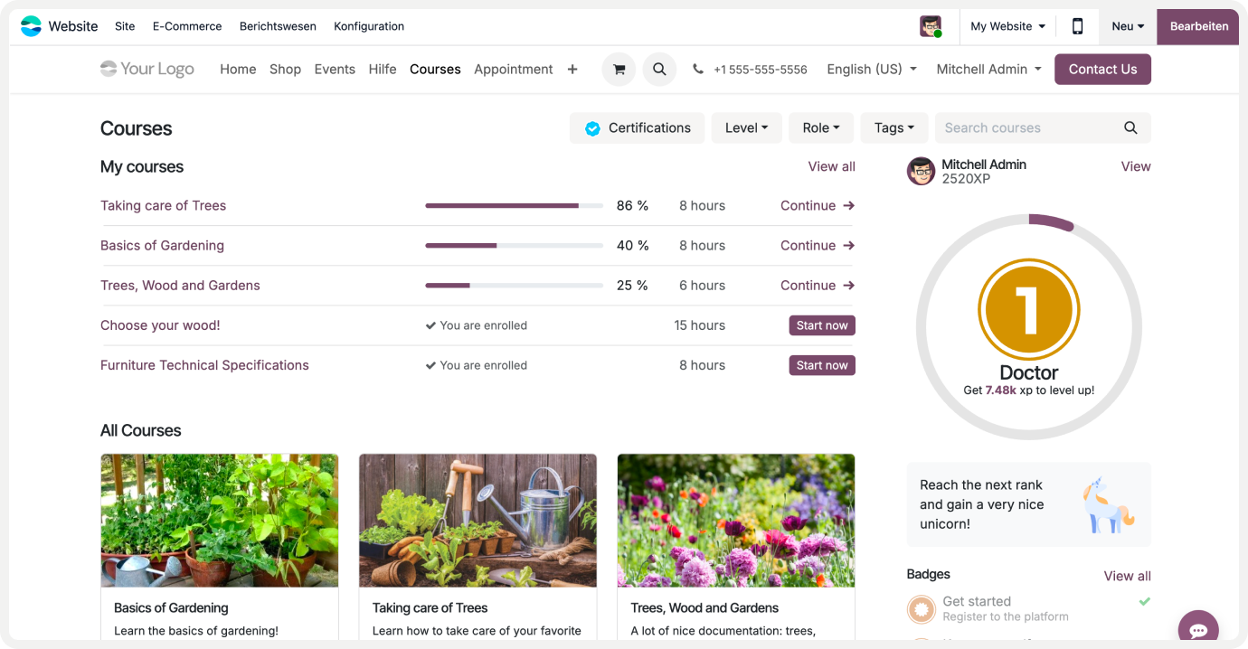
Task: Open the Trees, Wood and Gardens flower thumbnail
Action: (x=736, y=521)
